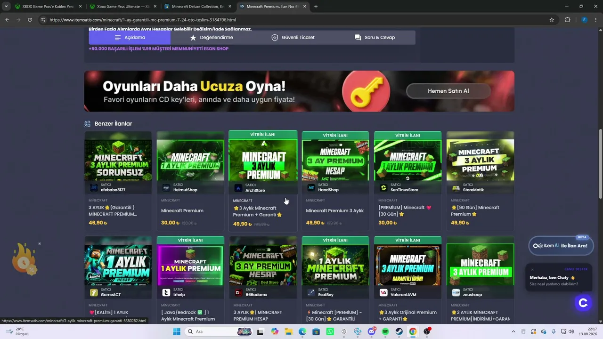Click the +50.000 BAŞARILI İŞLEM text
The image size is (603, 339).
158,48
